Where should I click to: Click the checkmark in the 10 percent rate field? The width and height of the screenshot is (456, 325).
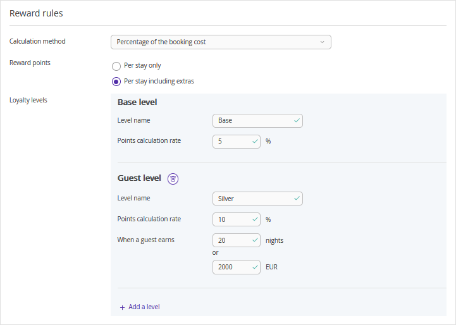[255, 219]
